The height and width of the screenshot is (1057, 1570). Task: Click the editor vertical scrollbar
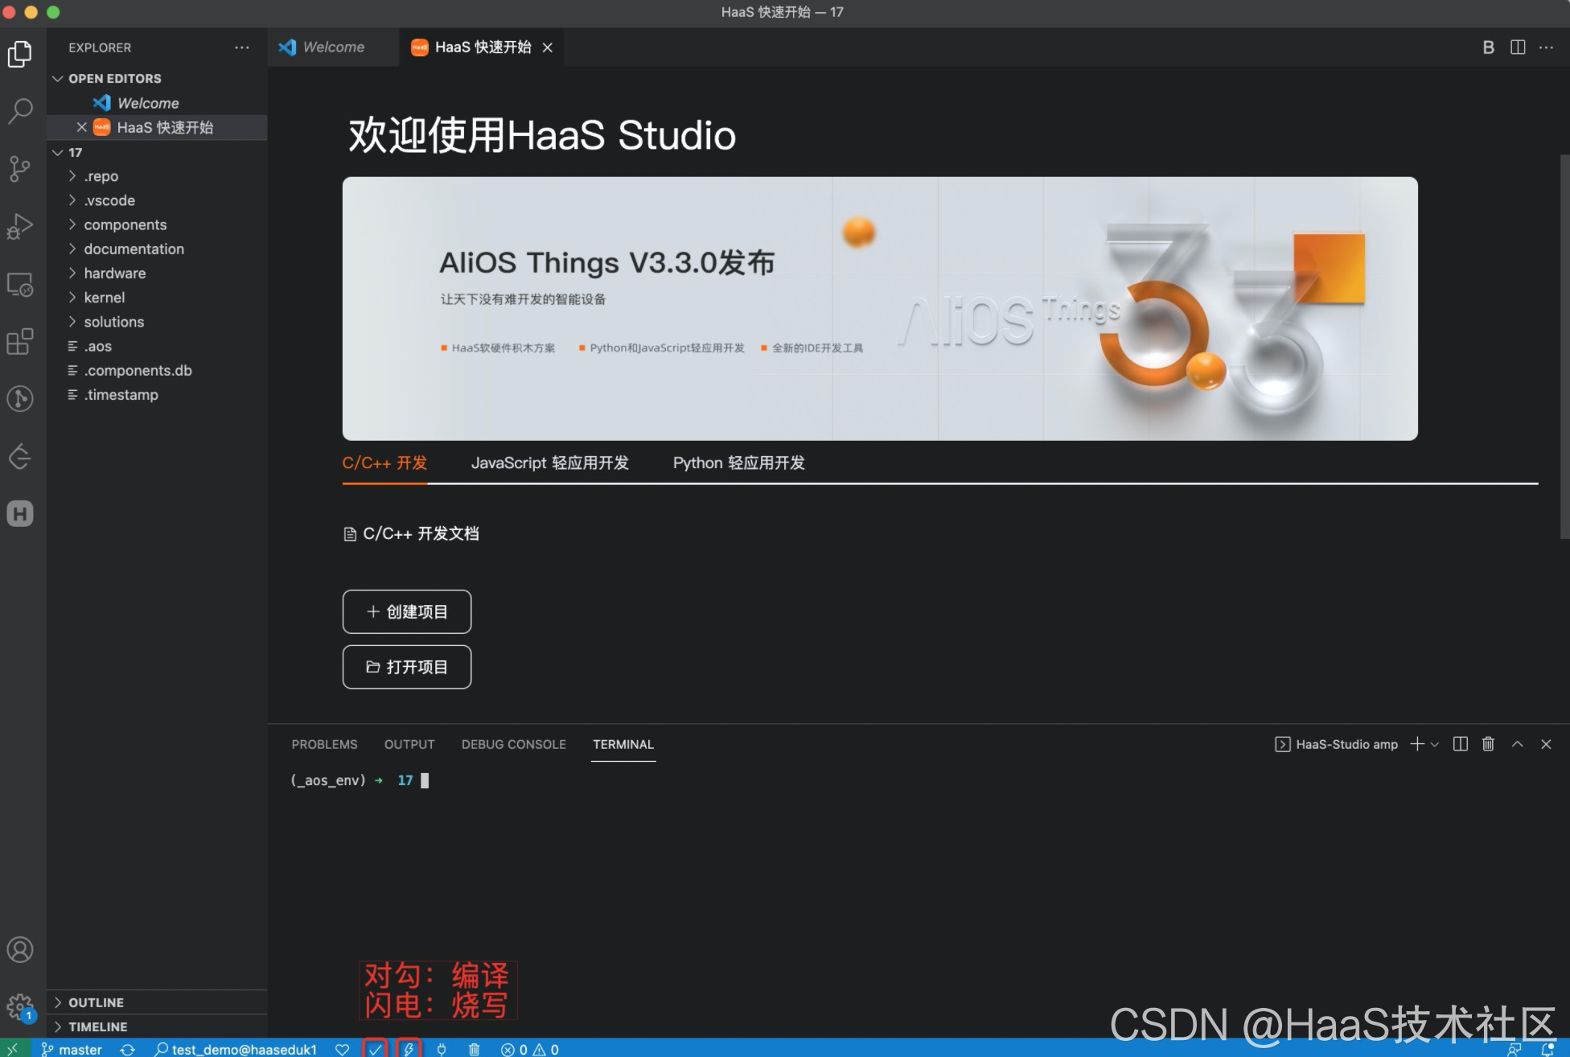(1564, 346)
